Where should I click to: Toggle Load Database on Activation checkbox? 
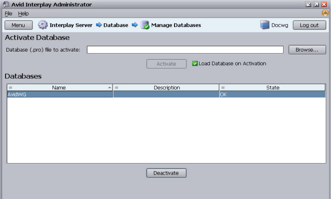195,63
